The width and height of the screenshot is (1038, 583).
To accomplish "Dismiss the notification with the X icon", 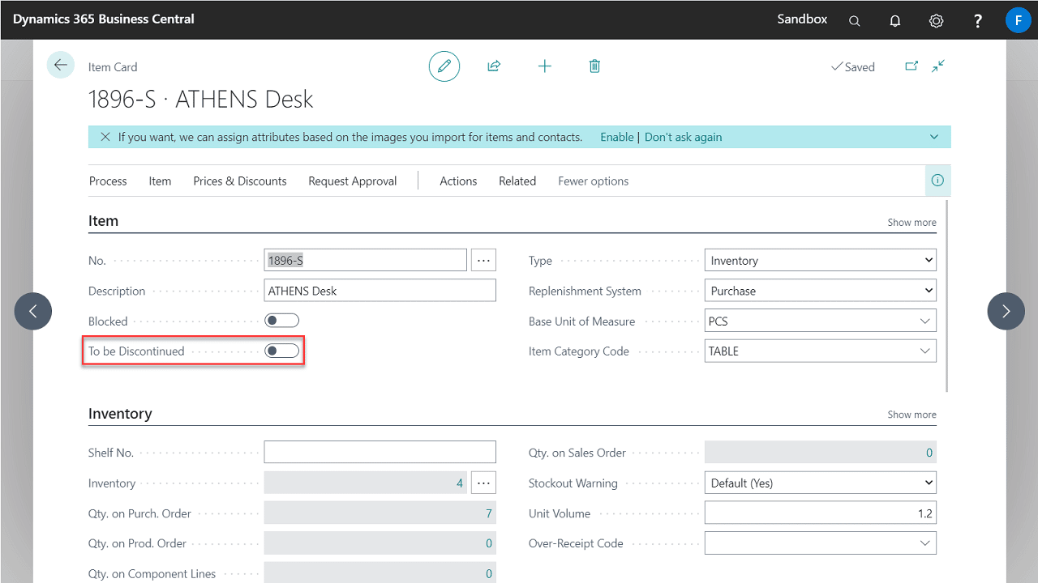I will (x=105, y=137).
